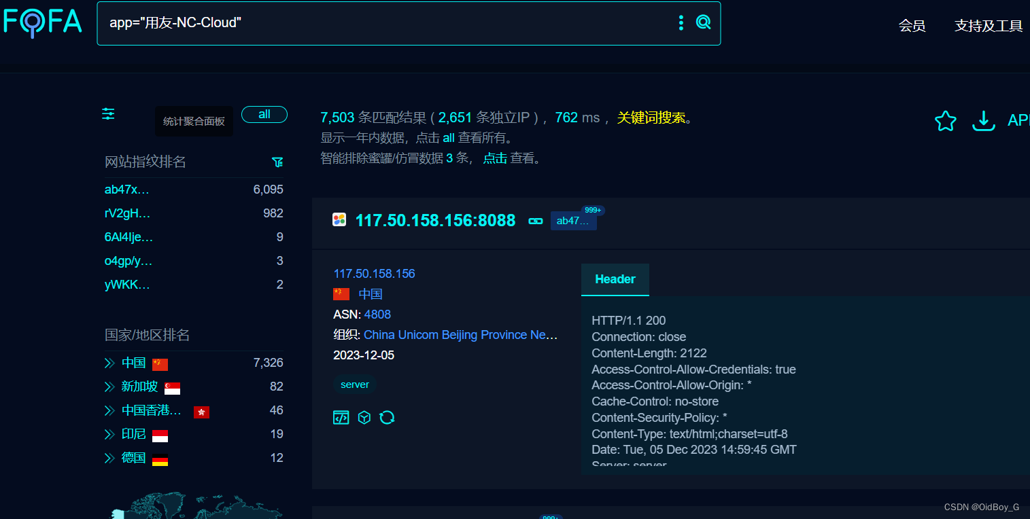
Task: Click the 新加坡 ranking label
Action: [139, 387]
